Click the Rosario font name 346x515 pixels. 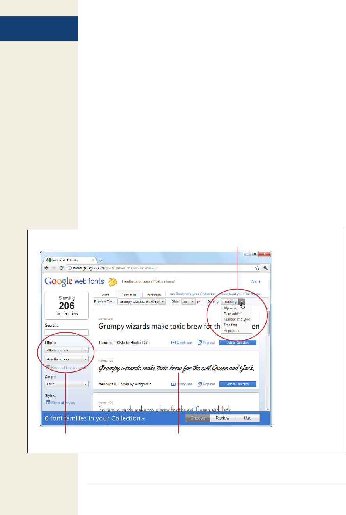point(105,343)
